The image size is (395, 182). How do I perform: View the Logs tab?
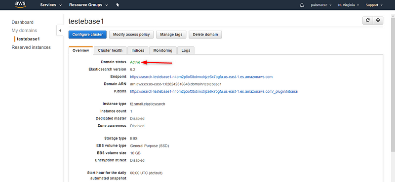pos(186,50)
